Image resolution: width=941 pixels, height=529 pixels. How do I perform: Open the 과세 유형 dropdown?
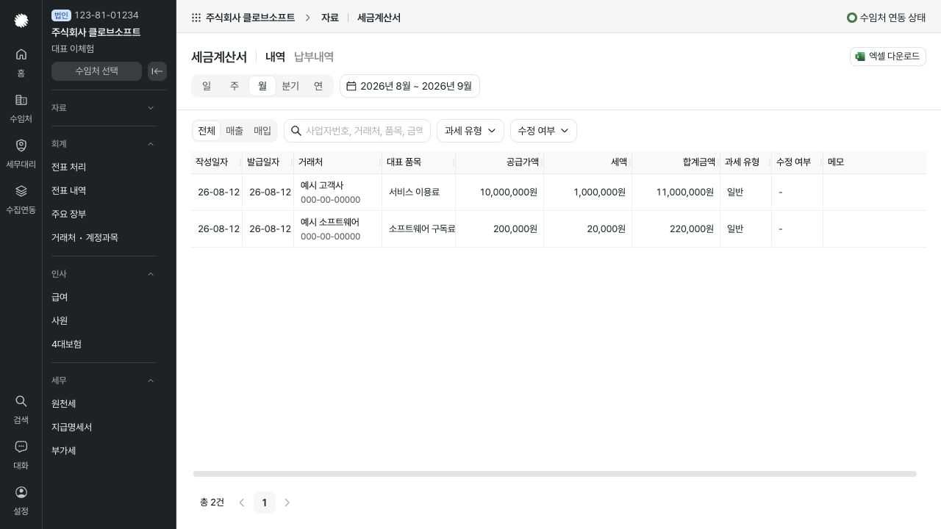(x=470, y=131)
